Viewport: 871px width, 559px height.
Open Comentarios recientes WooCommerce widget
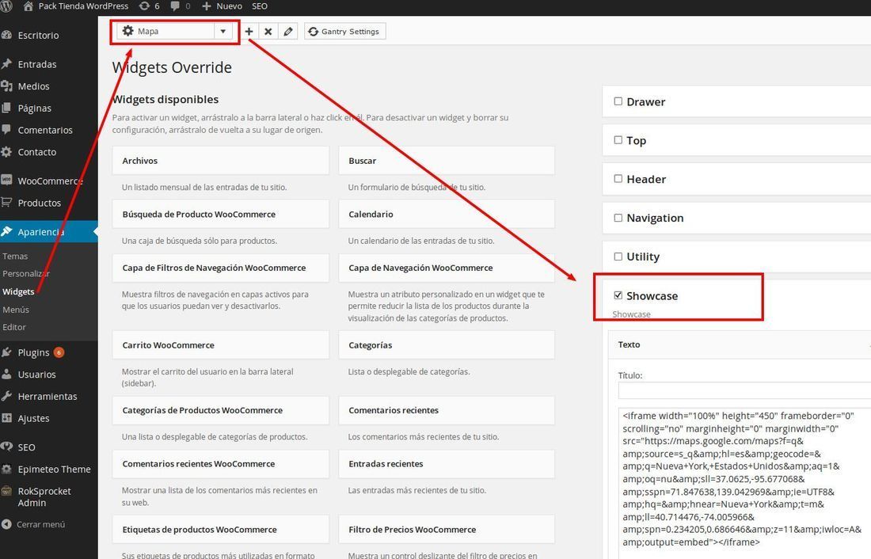tap(221, 463)
